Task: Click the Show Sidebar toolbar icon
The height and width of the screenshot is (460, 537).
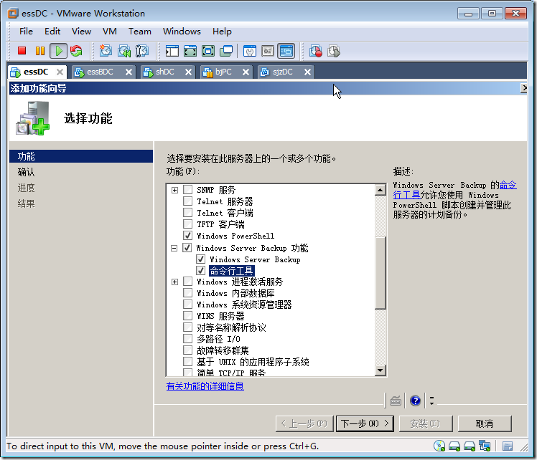Action: coord(172,51)
